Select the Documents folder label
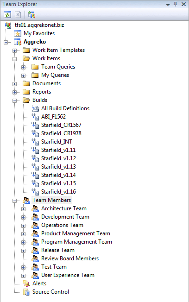 pos(46,83)
